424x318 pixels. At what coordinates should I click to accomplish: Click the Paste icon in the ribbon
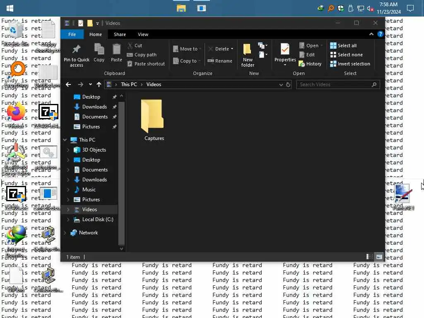point(116,53)
